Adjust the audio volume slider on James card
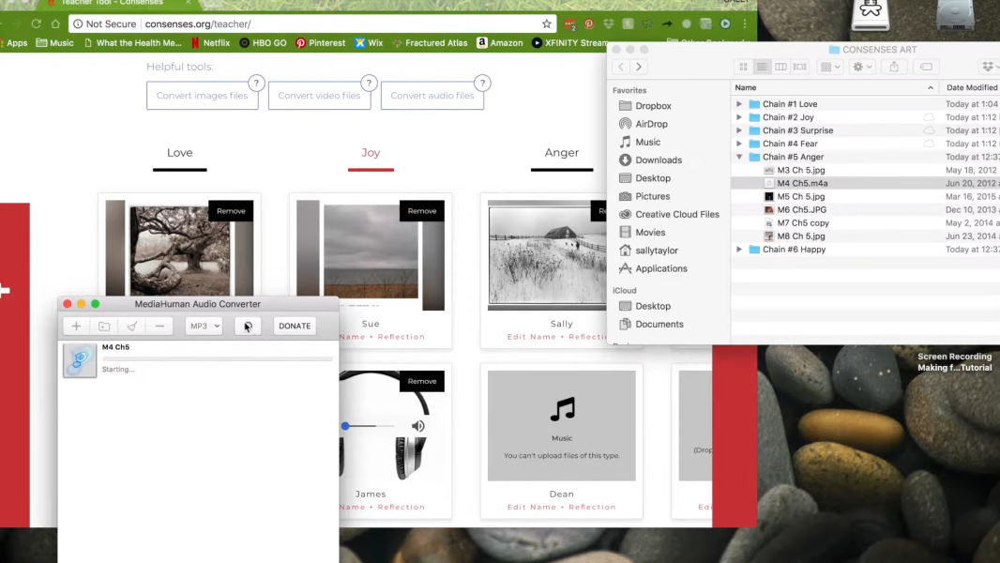The image size is (1000, 563). [x=369, y=426]
